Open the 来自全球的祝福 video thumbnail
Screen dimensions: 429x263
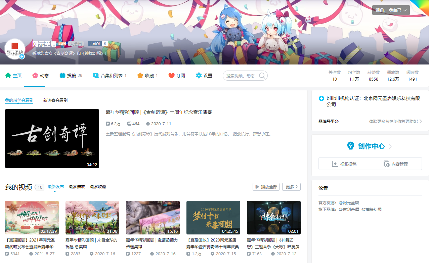click(92, 218)
